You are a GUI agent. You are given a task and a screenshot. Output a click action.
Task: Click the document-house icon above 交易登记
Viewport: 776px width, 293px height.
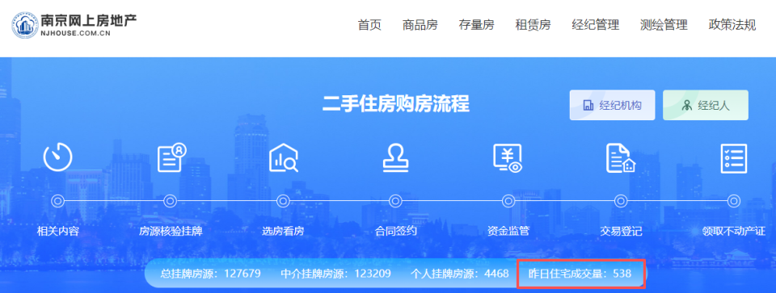coord(621,157)
